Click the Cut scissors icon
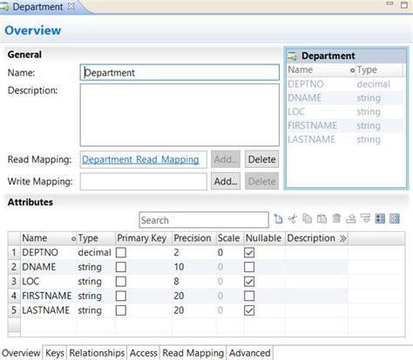This screenshot has height=360, width=413. pos(293,218)
